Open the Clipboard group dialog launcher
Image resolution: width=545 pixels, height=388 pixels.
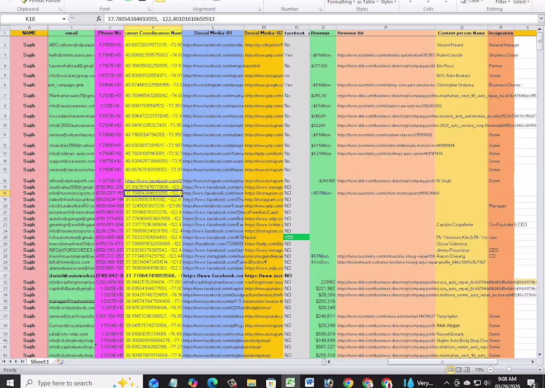coord(60,9)
